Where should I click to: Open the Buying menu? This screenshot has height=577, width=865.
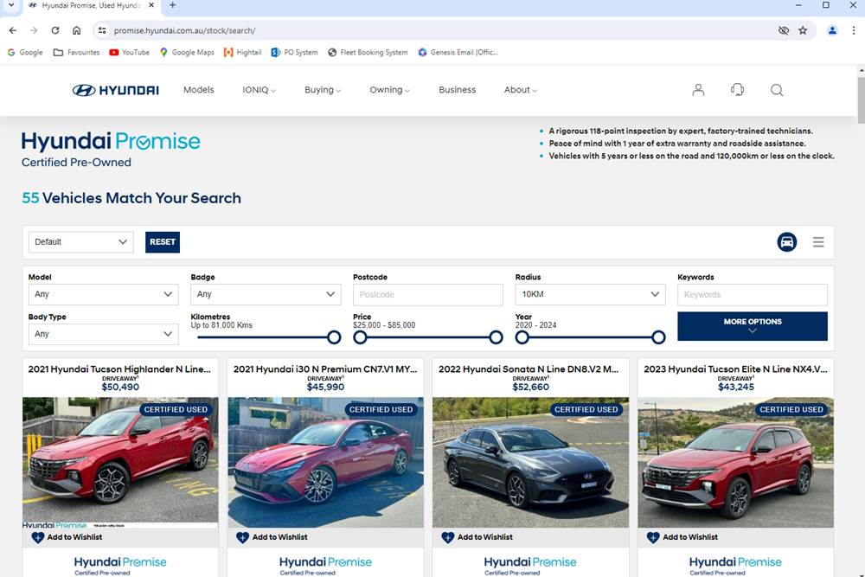coord(323,90)
